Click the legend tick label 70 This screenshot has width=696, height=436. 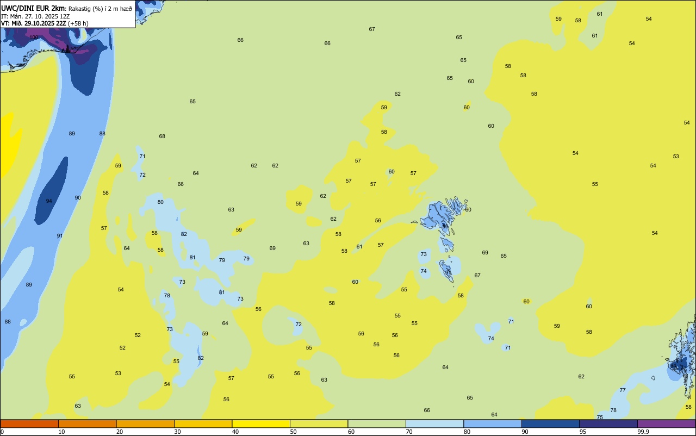pos(409,432)
